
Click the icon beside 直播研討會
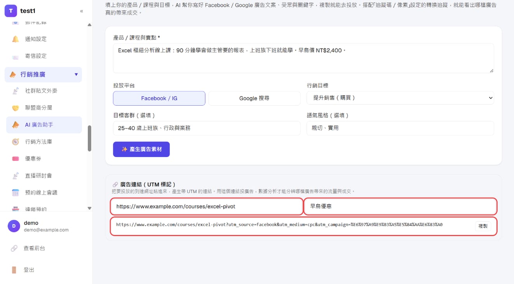click(x=16, y=176)
